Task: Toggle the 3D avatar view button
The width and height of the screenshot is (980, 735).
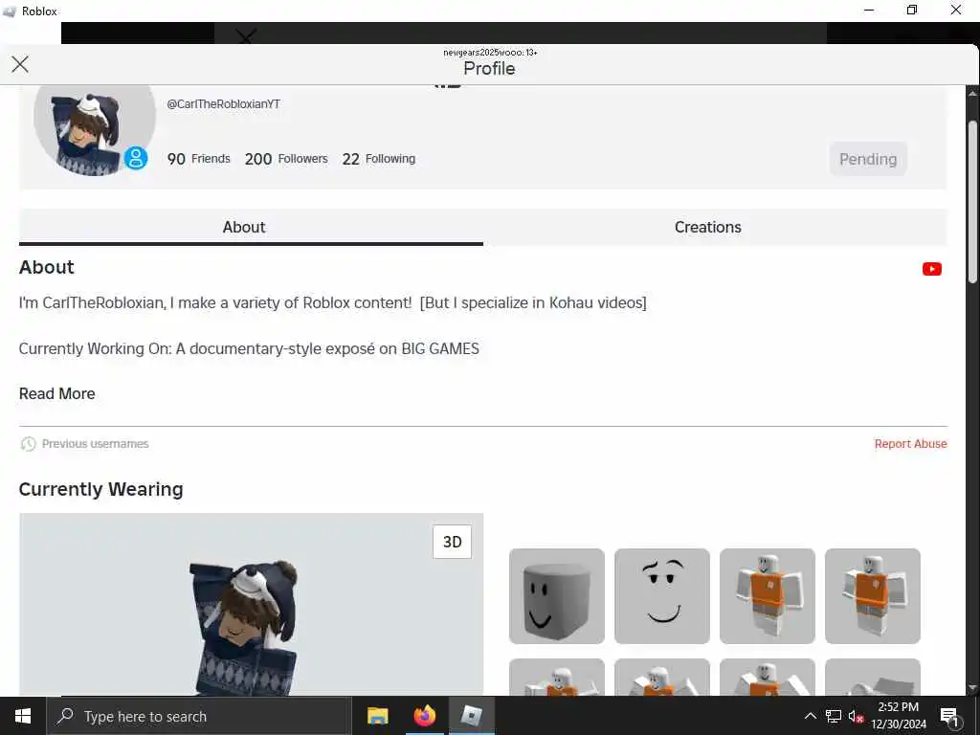Action: pyautogui.click(x=452, y=542)
